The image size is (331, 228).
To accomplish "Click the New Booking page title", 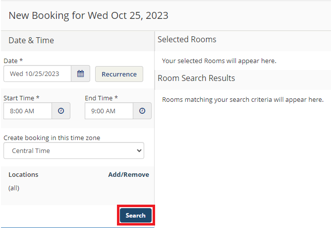I will (89, 15).
